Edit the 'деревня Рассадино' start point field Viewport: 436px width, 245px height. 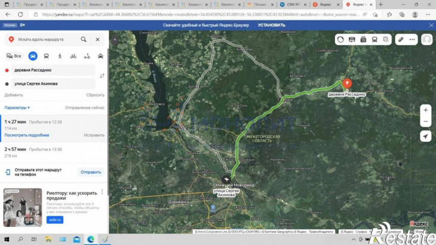[53, 70]
